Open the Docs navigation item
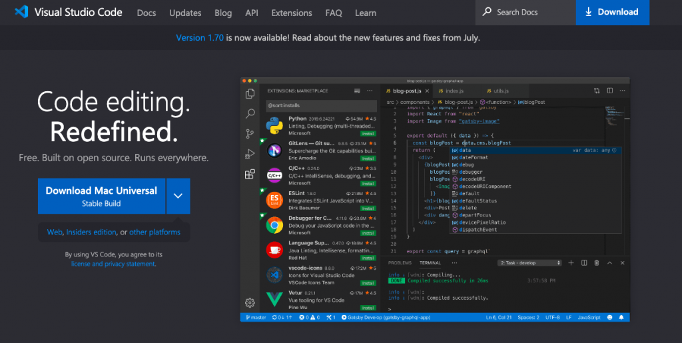682x343 pixels. click(x=146, y=13)
